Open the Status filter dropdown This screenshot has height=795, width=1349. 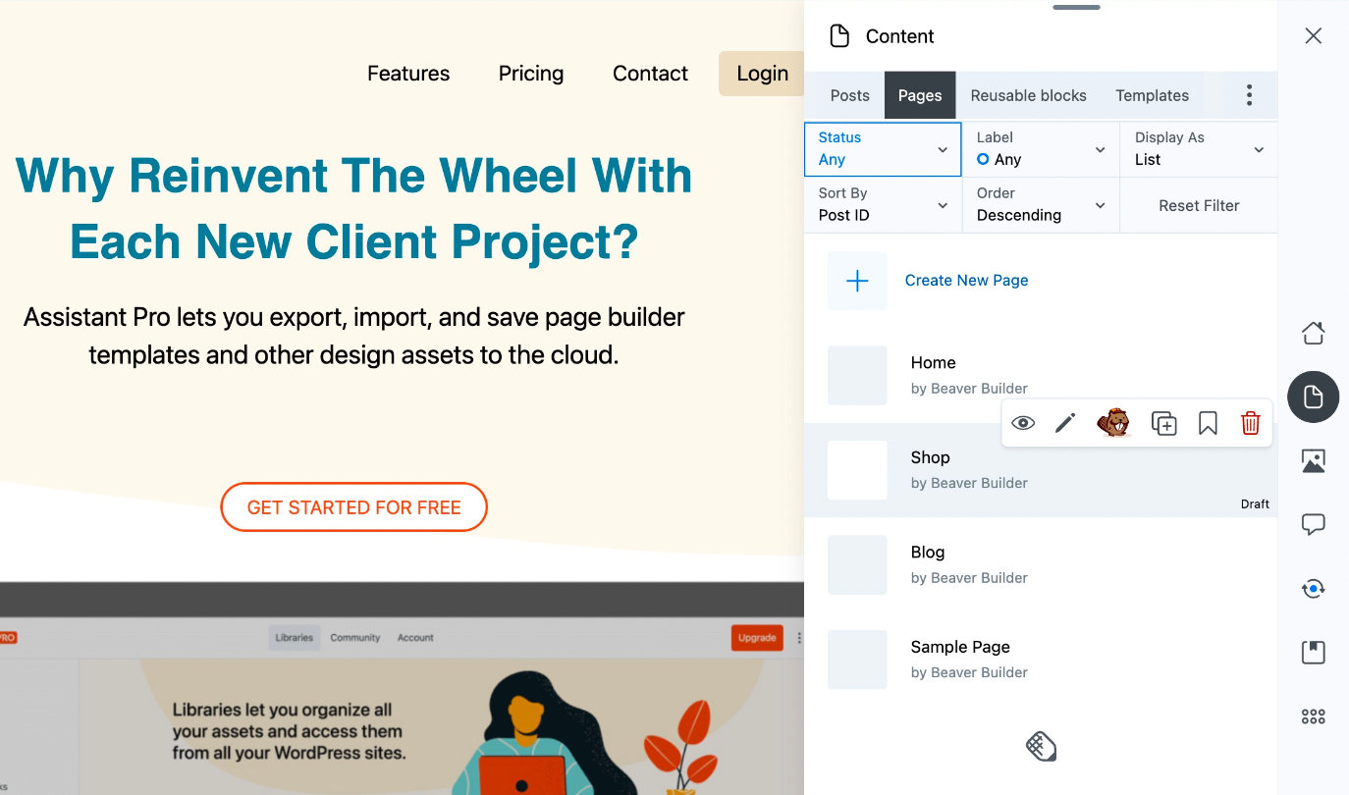[882, 149]
